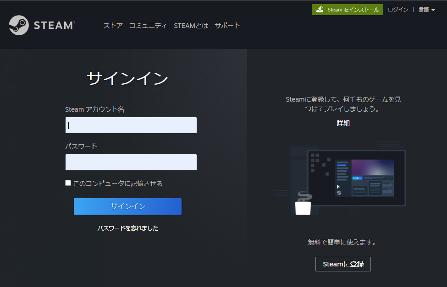Open the パスワードを忘れました link

point(127,228)
